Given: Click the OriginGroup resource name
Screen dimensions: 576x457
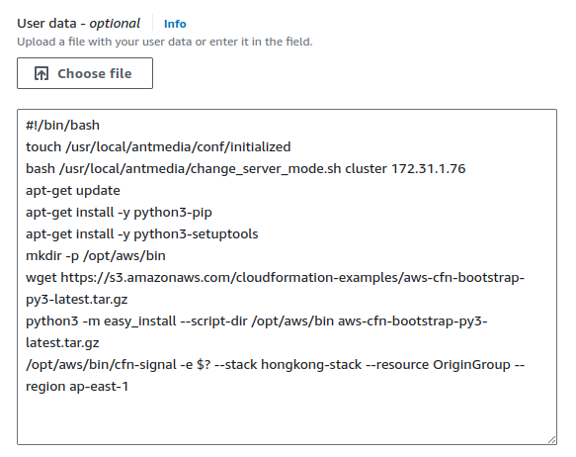Looking at the screenshot, I should pos(471,365).
